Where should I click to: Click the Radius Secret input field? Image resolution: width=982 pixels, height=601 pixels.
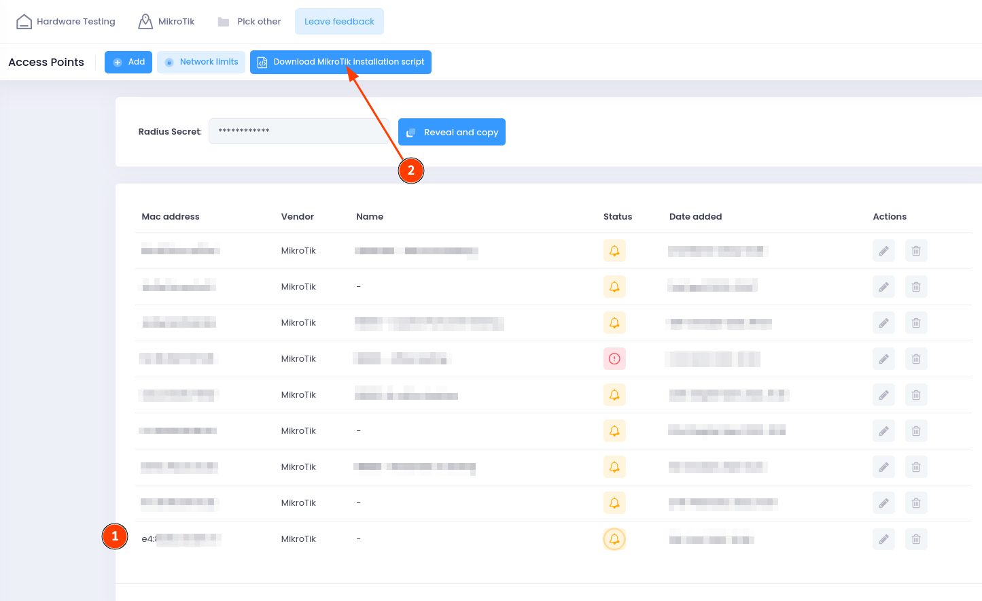point(298,131)
